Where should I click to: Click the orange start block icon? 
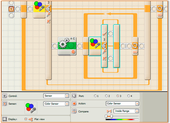pos(11,9)
